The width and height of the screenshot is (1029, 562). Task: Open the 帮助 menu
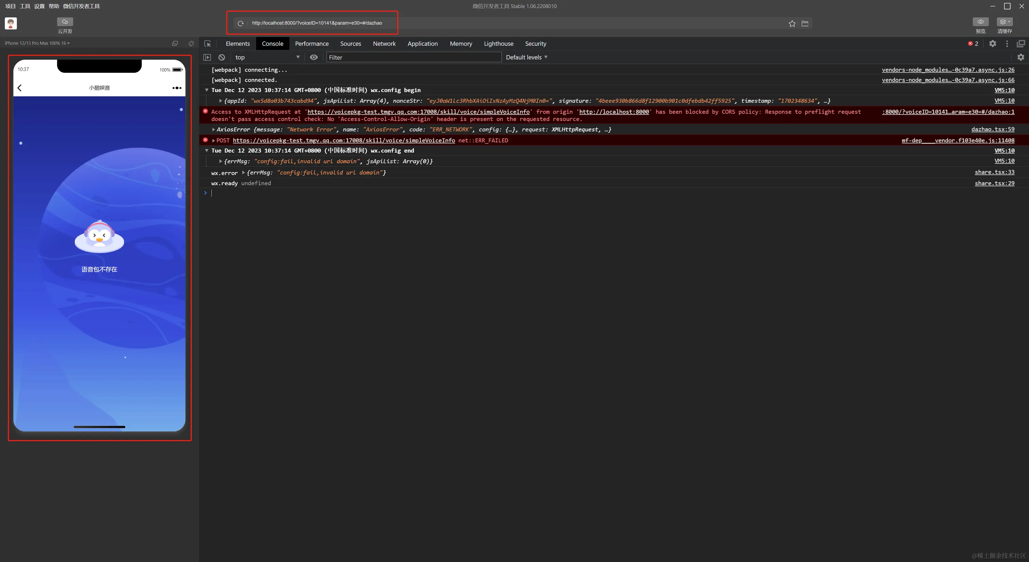click(53, 6)
